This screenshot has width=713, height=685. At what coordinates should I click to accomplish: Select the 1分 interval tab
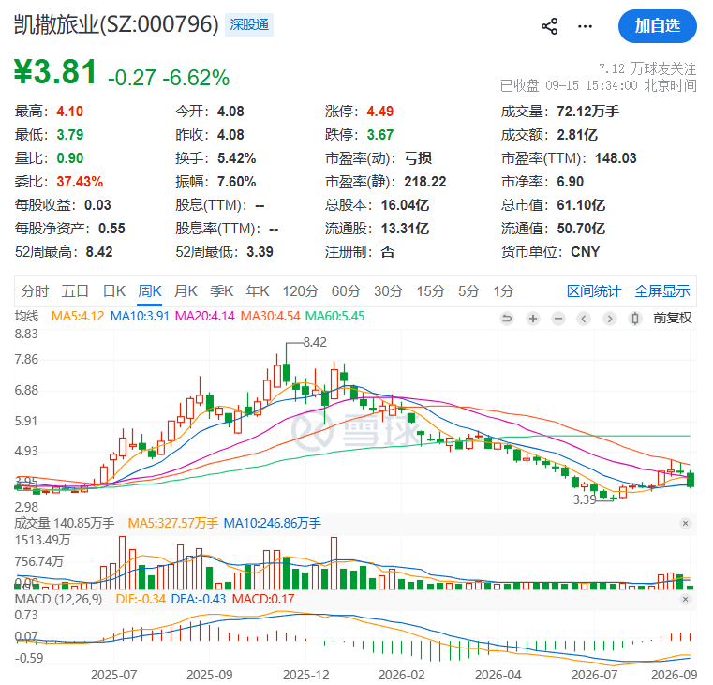[x=504, y=291]
